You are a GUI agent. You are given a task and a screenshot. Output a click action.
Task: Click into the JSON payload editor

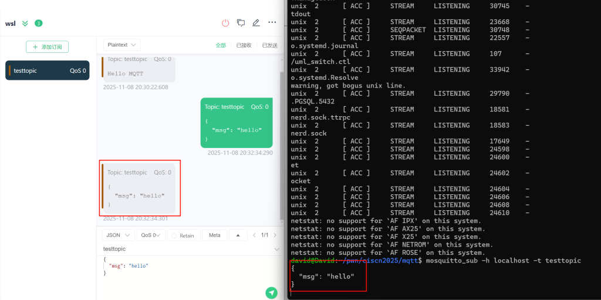coord(188,270)
